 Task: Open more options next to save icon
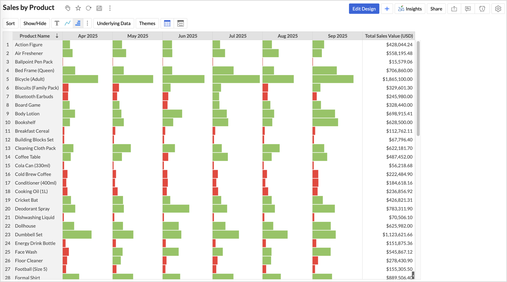110,8
